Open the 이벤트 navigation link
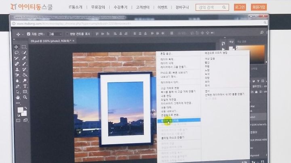 point(162,7)
